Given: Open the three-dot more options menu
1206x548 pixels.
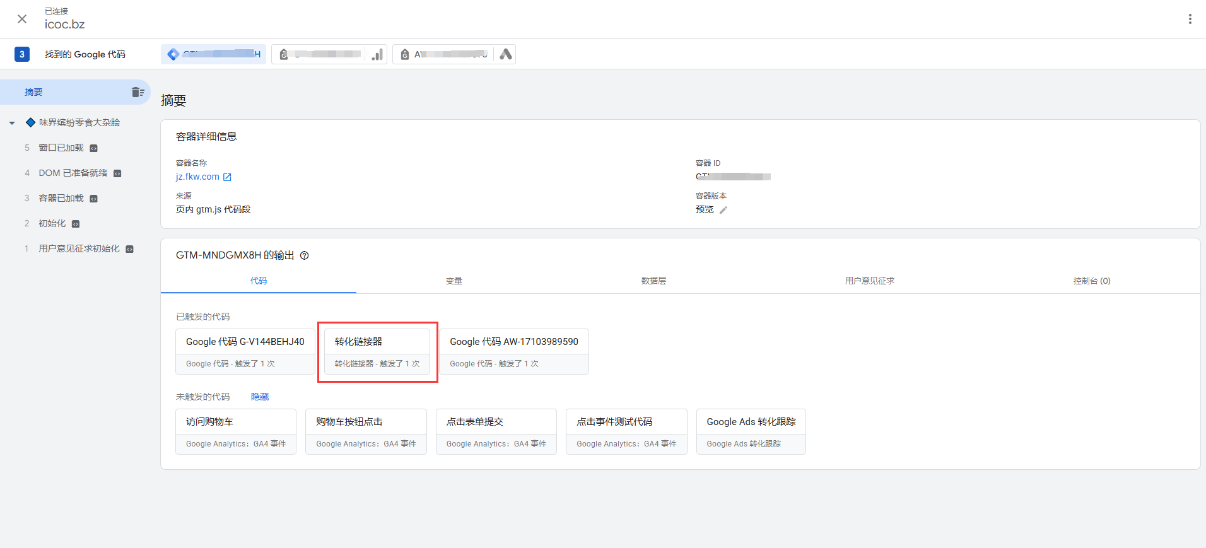Looking at the screenshot, I should pyautogui.click(x=1190, y=19).
